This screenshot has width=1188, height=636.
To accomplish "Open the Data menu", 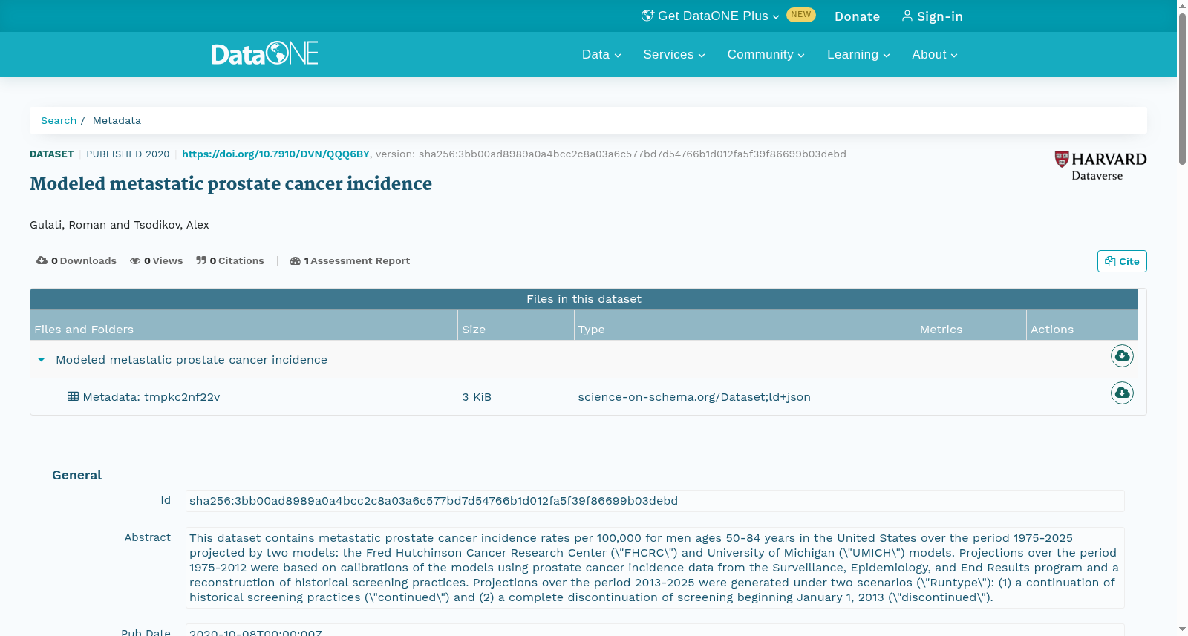I will [x=601, y=55].
